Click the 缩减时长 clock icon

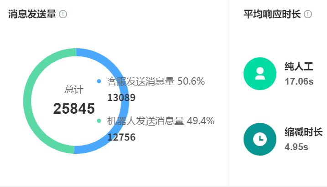click(260, 139)
